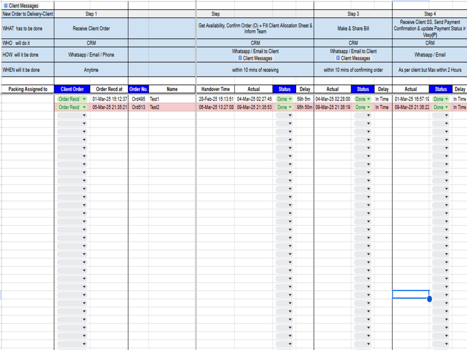The height and width of the screenshot is (350, 467).
Task: Open Step 4 Done dropdown for Test2 row
Action: [x=441, y=107]
